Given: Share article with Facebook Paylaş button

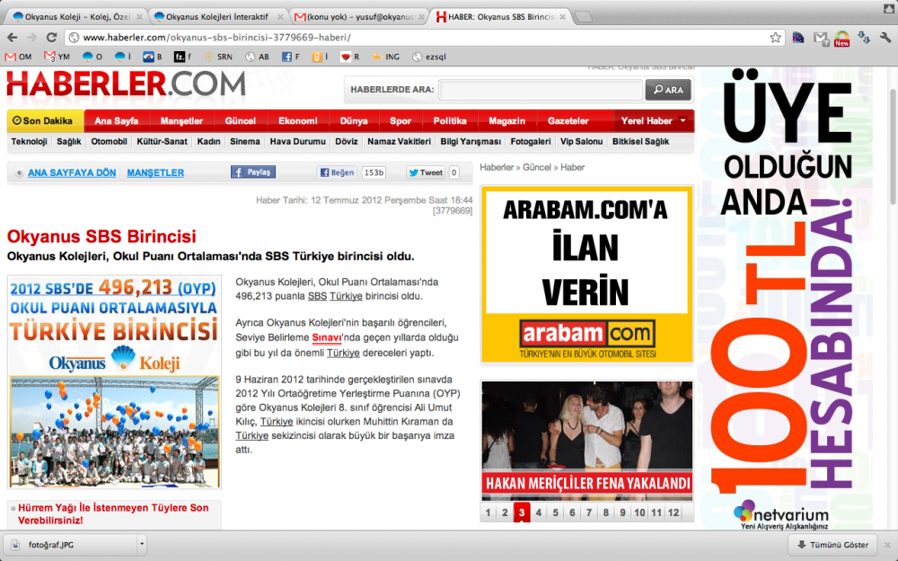Looking at the screenshot, I should pos(253,171).
